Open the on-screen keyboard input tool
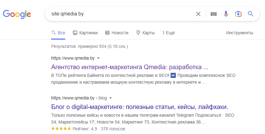Image resolution: width=265 pixels, height=134 pixels. pos(213,14)
